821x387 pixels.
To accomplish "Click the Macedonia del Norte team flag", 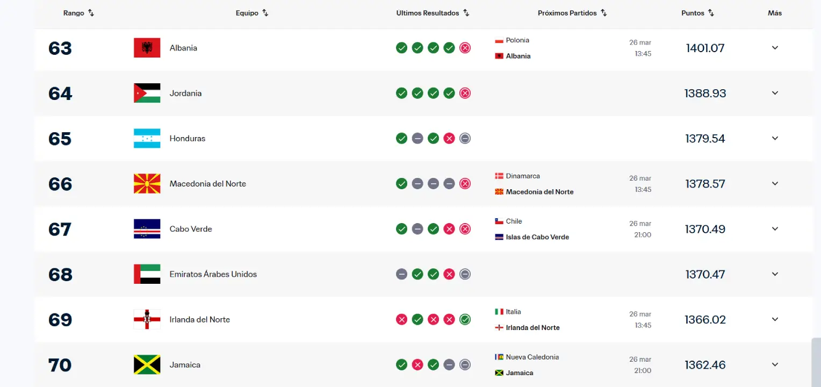I will 147,183.
